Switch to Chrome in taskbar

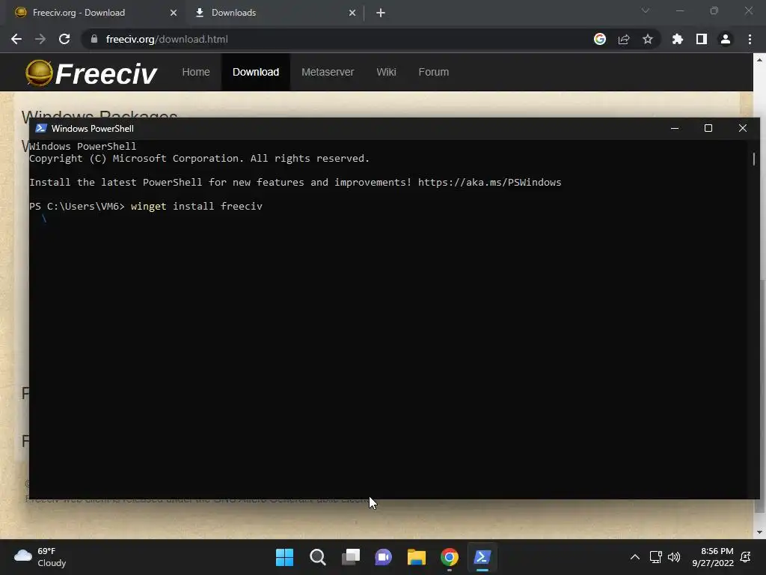[450, 557]
